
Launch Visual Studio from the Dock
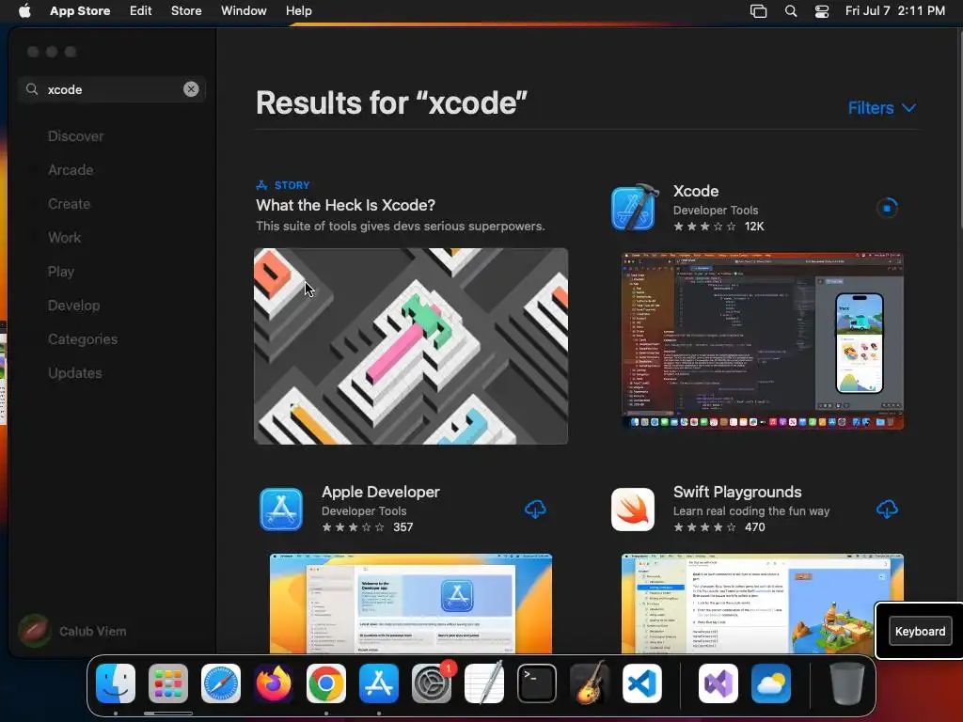[718, 683]
